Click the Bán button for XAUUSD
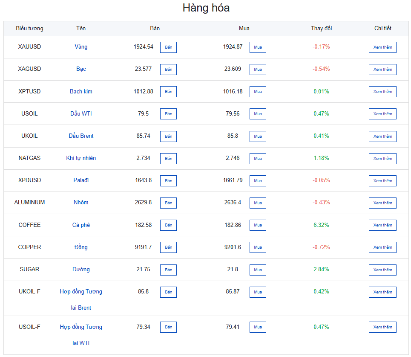The height and width of the screenshot is (357, 411). [168, 47]
